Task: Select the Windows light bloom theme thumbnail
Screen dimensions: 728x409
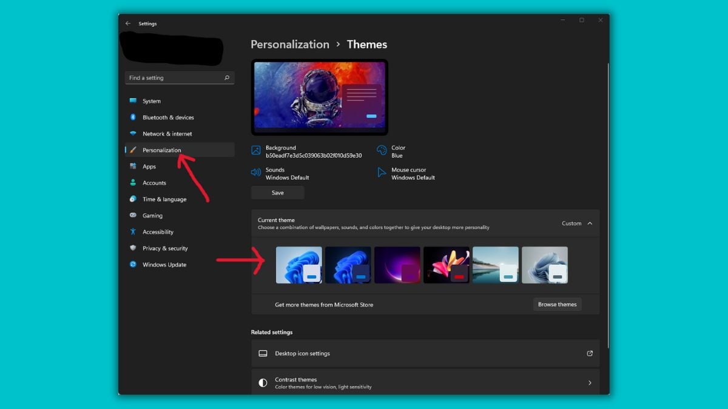Action: (x=299, y=265)
